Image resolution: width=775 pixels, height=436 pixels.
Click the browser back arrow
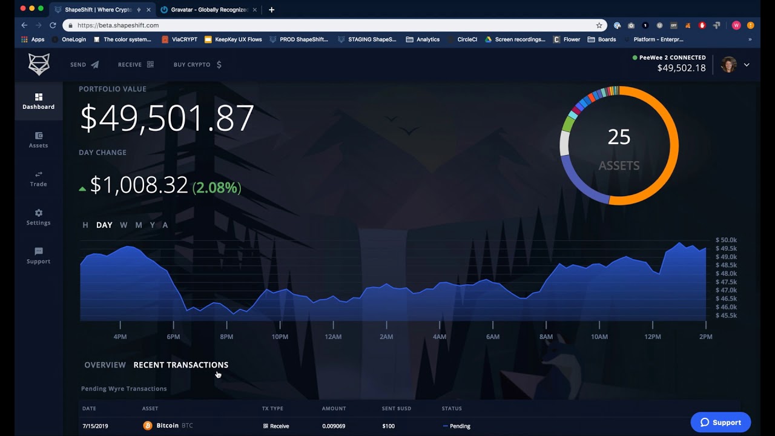(24, 25)
